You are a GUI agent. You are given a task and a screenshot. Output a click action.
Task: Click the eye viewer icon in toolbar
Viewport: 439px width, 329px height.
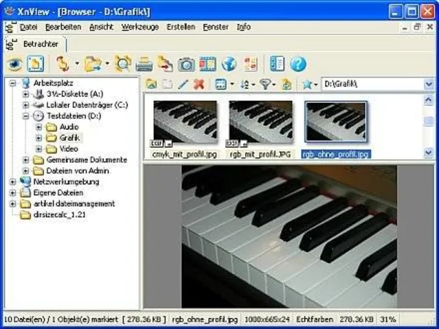point(15,64)
